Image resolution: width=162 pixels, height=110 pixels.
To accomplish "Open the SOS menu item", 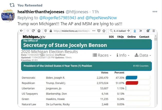I will (x=111, y=37).
